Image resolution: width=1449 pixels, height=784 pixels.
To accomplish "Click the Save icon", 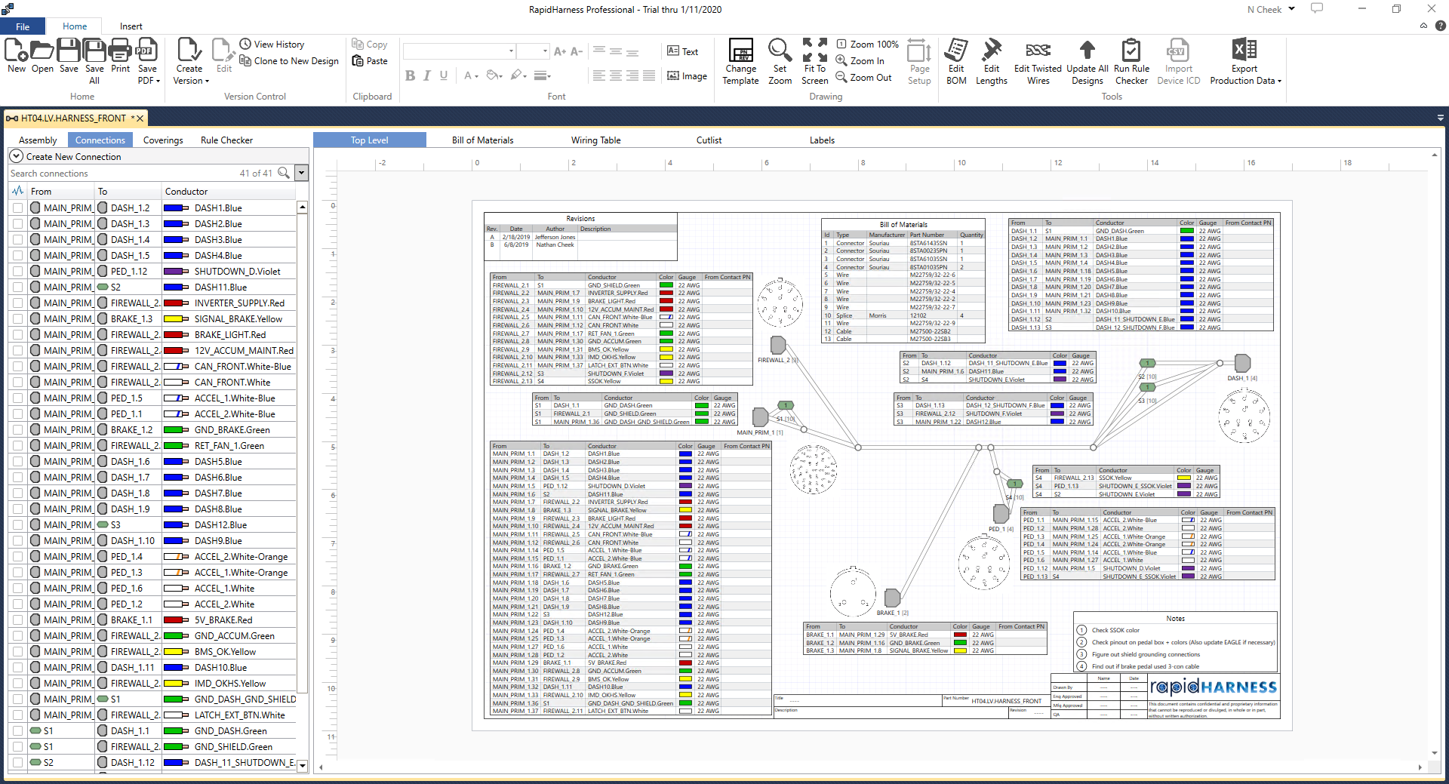I will [x=69, y=51].
